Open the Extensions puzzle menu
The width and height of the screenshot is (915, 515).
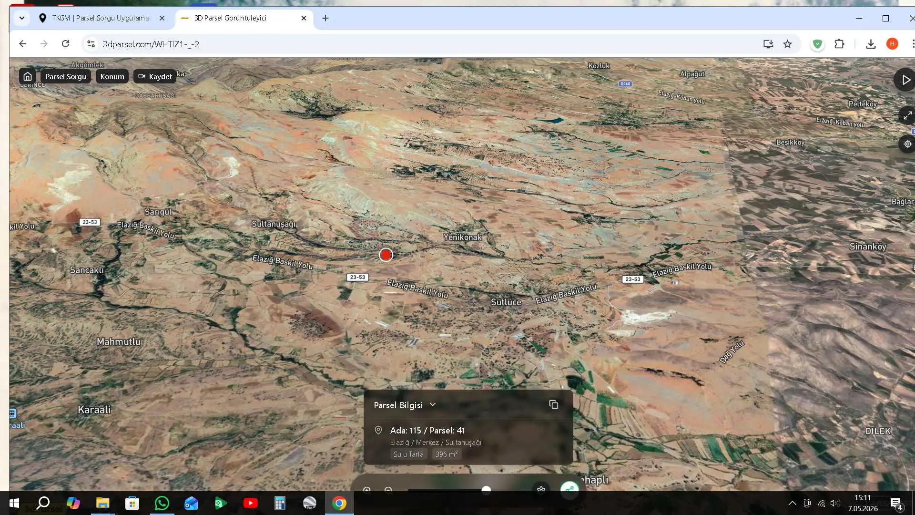point(839,44)
